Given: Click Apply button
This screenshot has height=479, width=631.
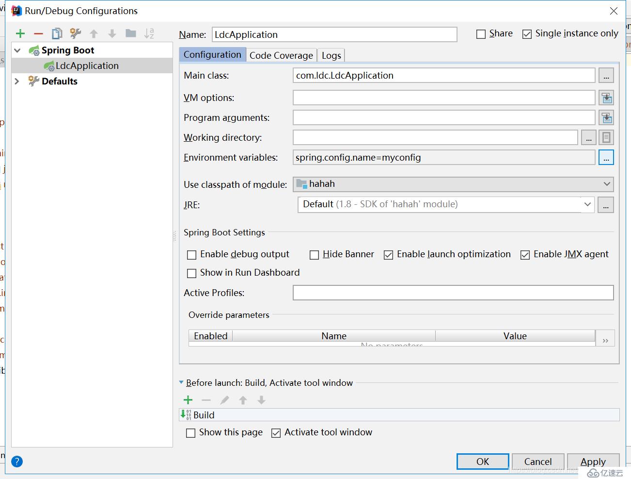Looking at the screenshot, I should [x=593, y=462].
